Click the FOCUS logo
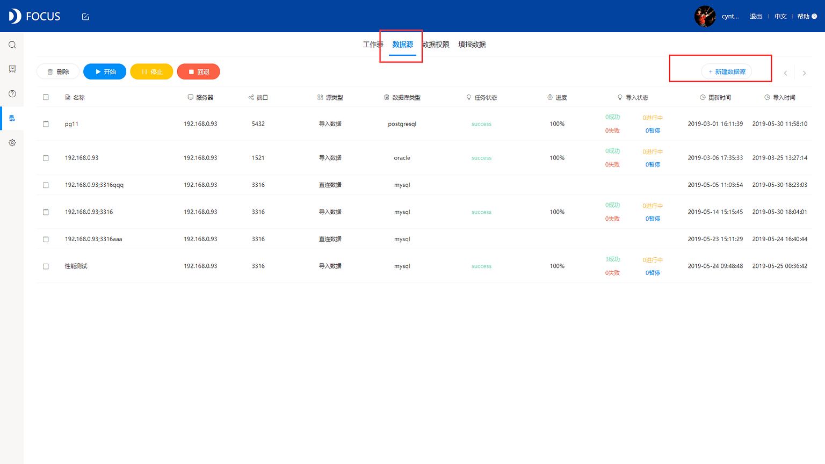Image resolution: width=825 pixels, height=464 pixels. coord(35,16)
